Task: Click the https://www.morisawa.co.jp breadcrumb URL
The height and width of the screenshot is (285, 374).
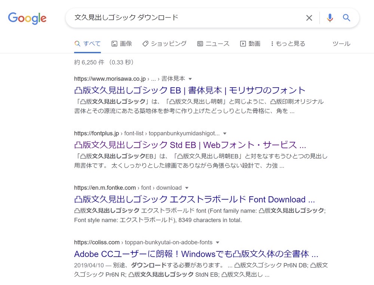Action: (x=110, y=79)
